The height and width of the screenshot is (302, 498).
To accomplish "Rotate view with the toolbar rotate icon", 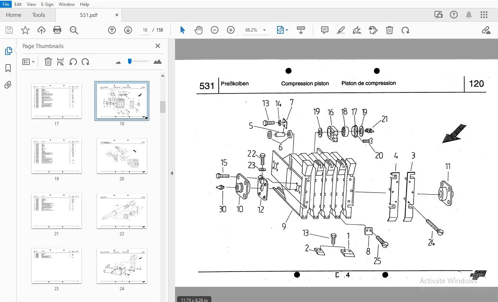I will (406, 30).
